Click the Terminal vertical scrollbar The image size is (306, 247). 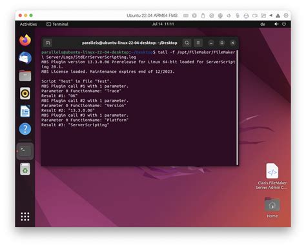point(237,108)
